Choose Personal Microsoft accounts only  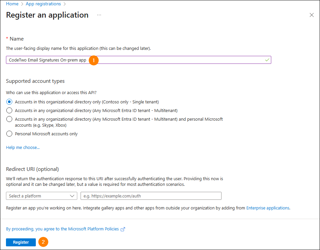point(9,134)
